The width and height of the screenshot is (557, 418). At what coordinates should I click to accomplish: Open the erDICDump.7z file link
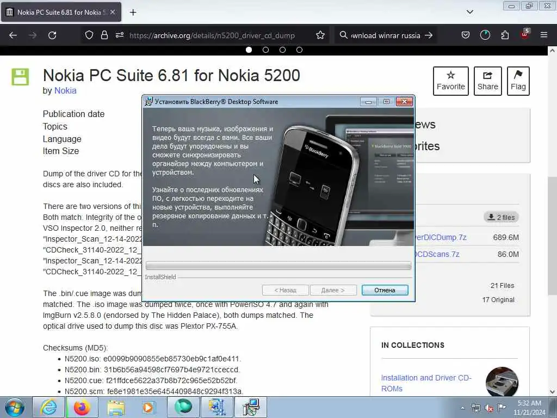441,237
